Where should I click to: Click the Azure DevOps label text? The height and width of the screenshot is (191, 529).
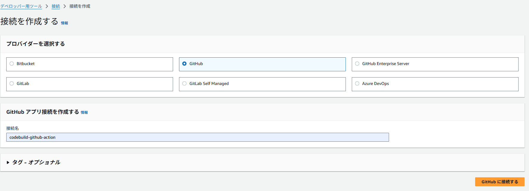375,83
